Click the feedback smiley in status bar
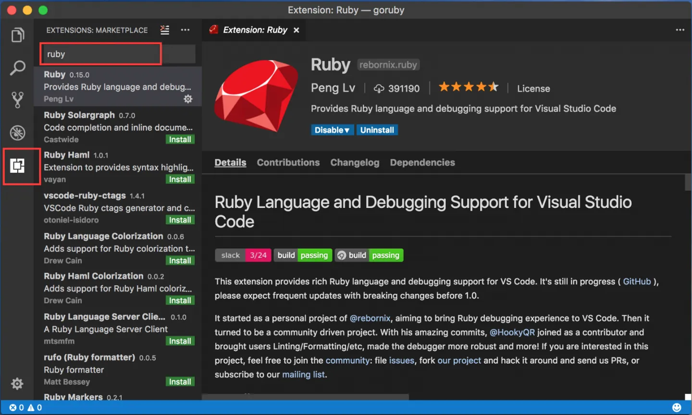 click(x=677, y=407)
